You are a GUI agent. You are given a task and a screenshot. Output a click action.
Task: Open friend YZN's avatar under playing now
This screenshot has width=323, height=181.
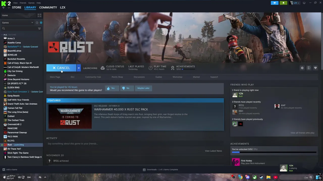click(x=235, y=95)
